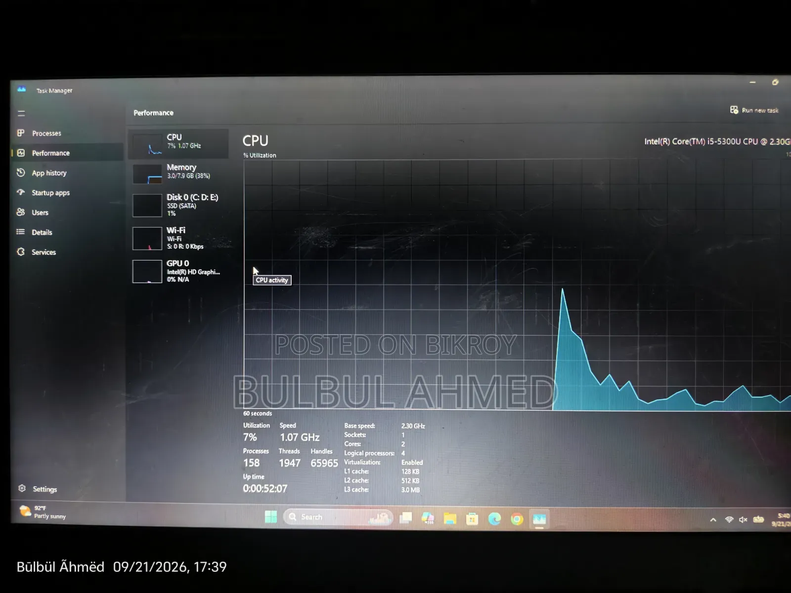The image size is (791, 593).
Task: Click the 'Enabled' virtualization value
Action: pos(412,463)
